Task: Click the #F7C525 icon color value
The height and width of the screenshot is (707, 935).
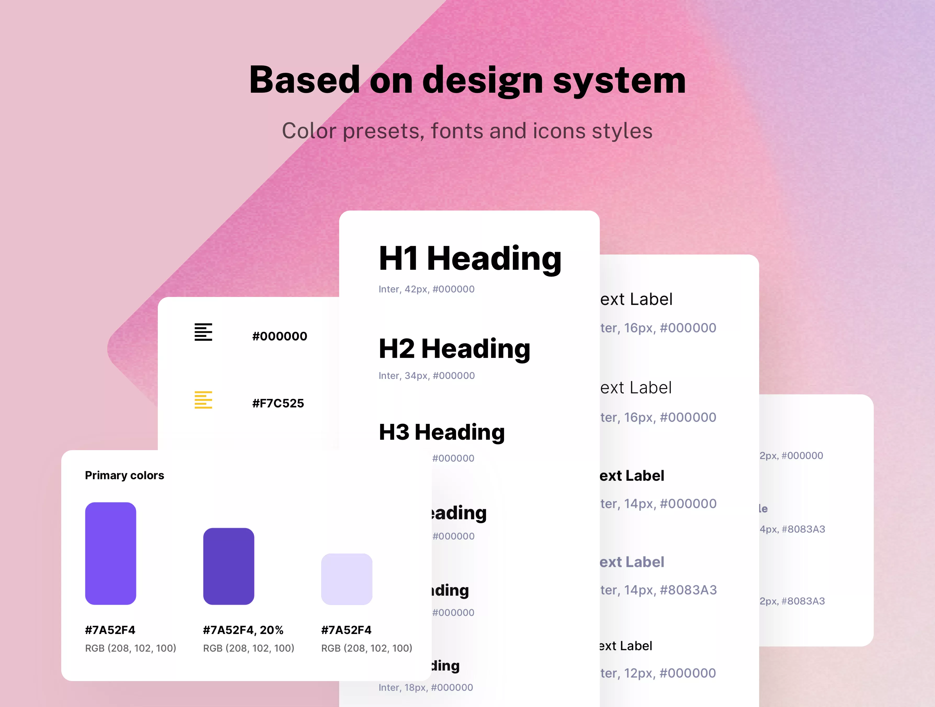Action: click(278, 404)
